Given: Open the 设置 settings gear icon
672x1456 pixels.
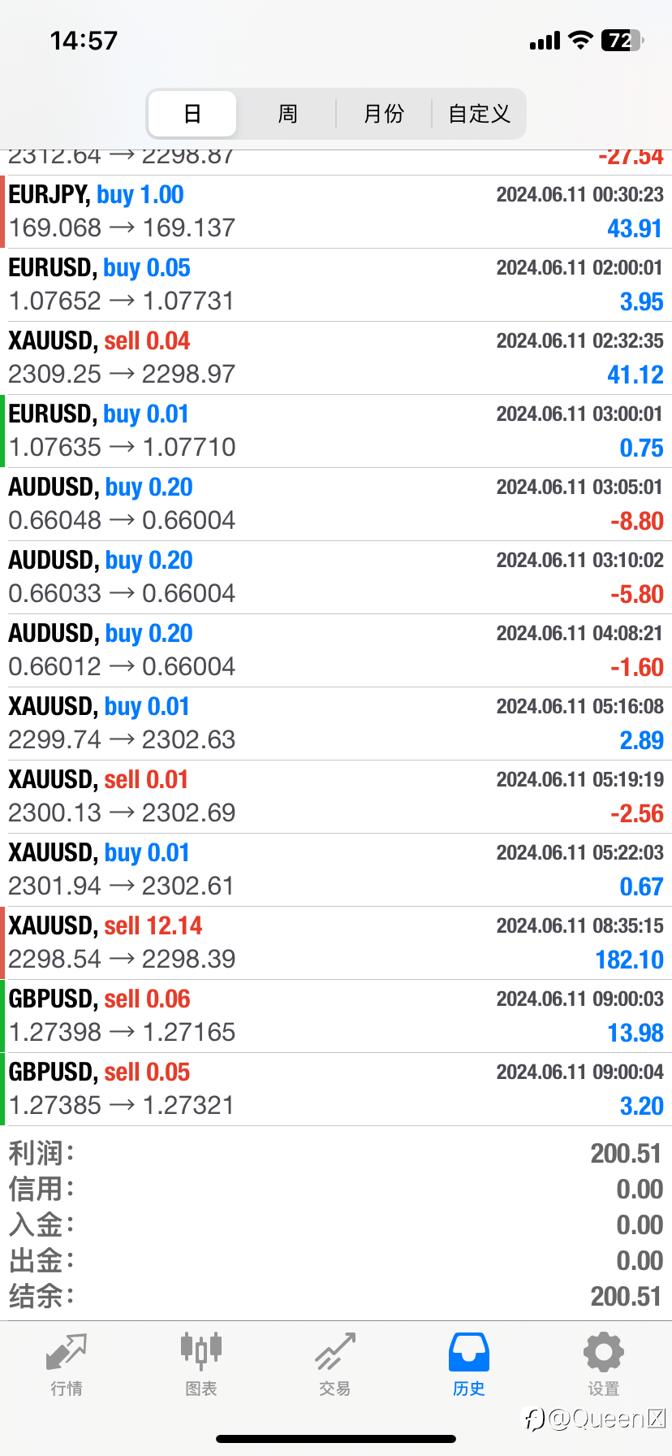Looking at the screenshot, I should pyautogui.click(x=604, y=1352).
